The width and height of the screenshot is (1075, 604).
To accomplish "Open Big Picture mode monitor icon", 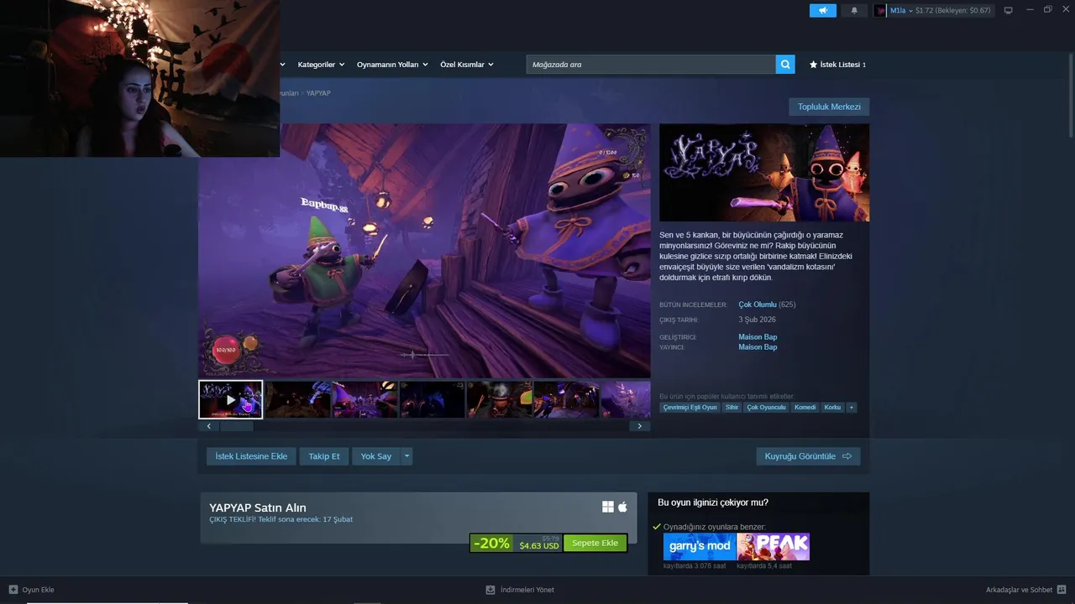I will 1009,10.
